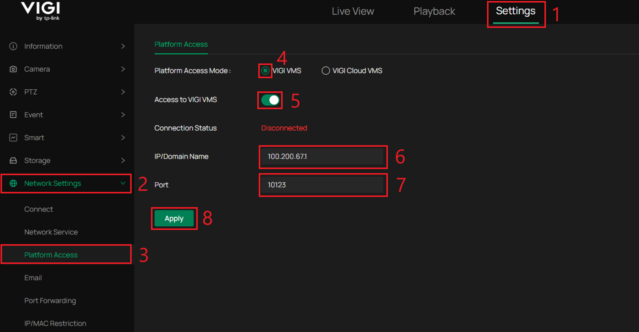Image resolution: width=639 pixels, height=332 pixels.
Task: Click the Storage drive icon
Action: tap(13, 160)
